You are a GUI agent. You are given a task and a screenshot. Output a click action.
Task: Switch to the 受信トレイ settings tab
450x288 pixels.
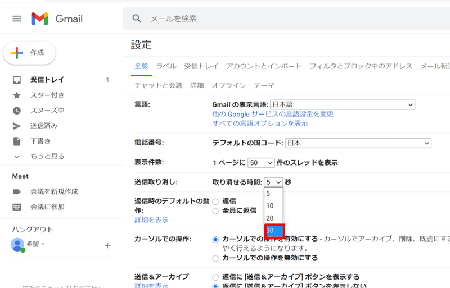point(201,66)
